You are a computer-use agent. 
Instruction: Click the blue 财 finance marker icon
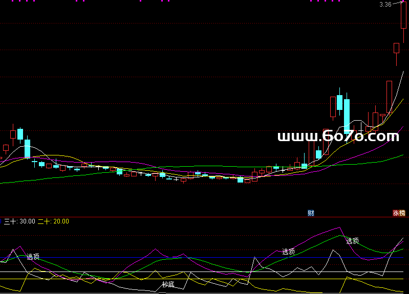click(311, 213)
